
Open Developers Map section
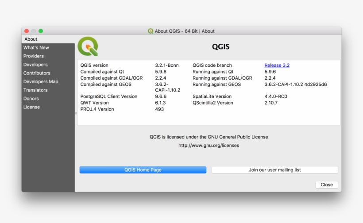click(48, 81)
